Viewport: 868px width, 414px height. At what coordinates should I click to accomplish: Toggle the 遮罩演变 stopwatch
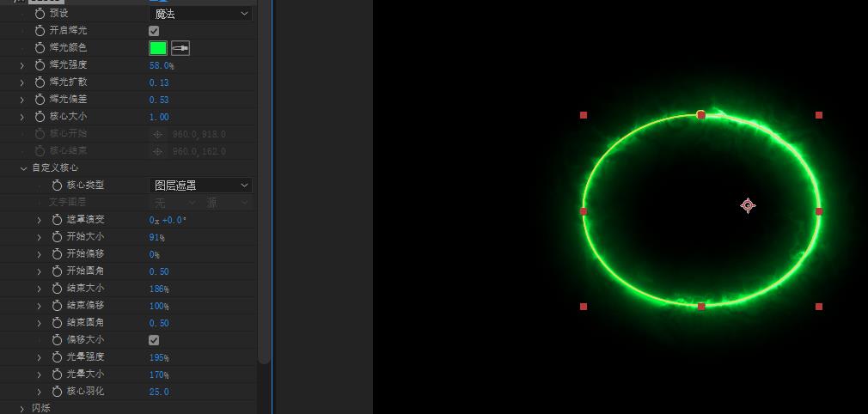(57, 220)
